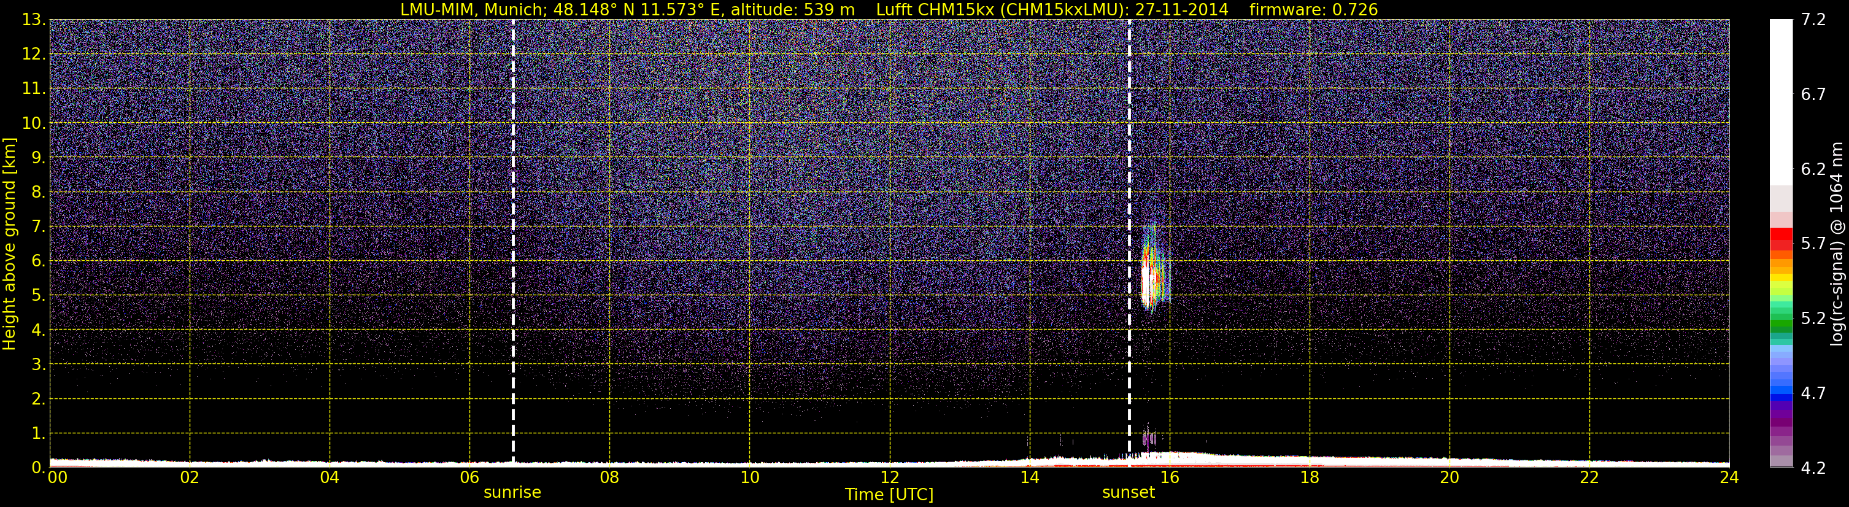Viewport: 1849px width, 507px height.
Task: Click time axis tick label '00'
Action: 58,478
